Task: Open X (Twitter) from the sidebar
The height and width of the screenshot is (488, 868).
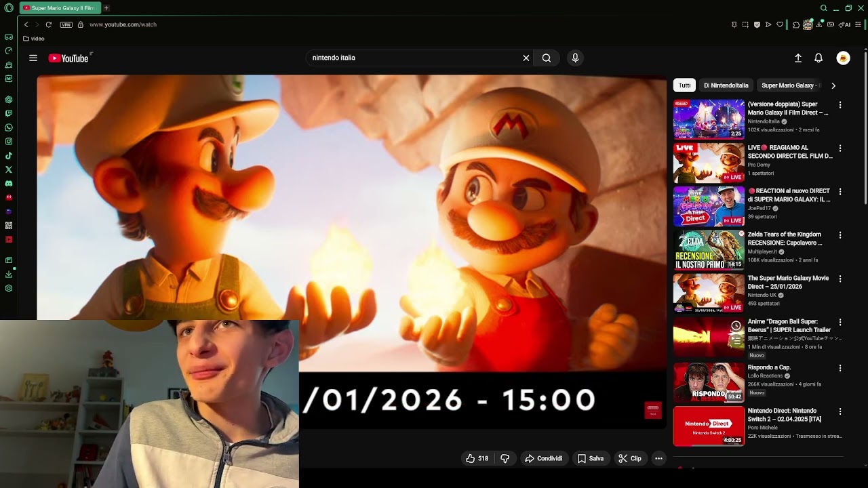Action: 9,169
